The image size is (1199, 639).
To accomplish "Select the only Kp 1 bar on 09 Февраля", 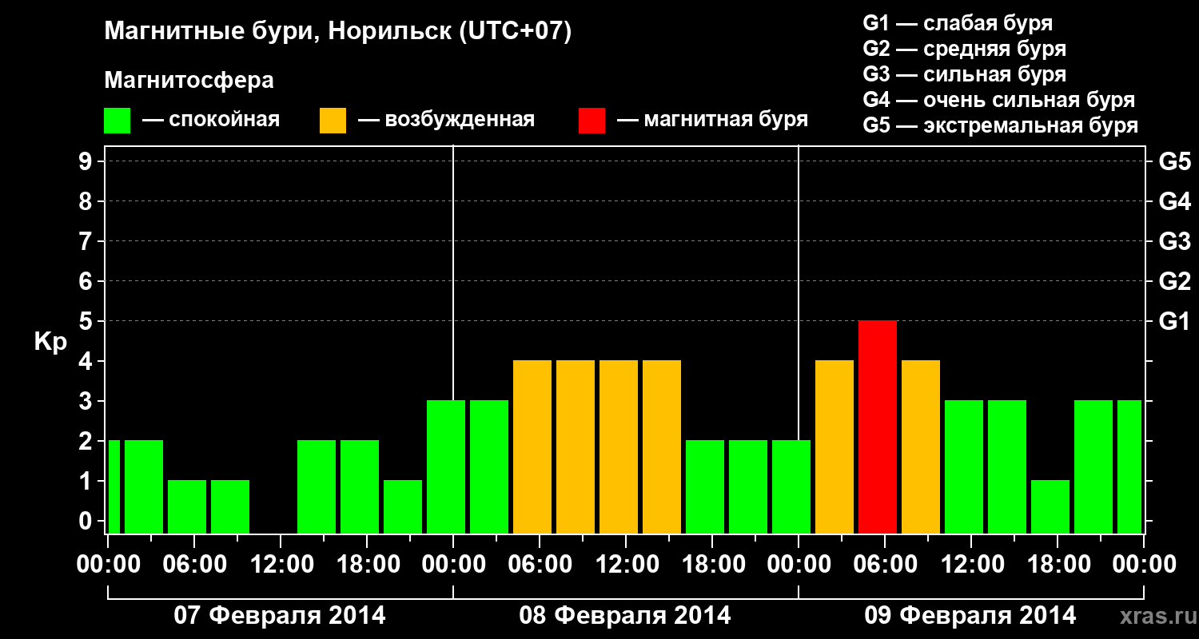I will 1050,507.
